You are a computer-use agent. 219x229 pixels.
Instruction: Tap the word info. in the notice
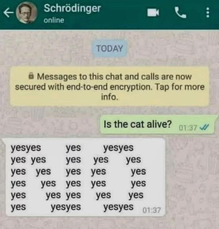pyautogui.click(x=109, y=97)
